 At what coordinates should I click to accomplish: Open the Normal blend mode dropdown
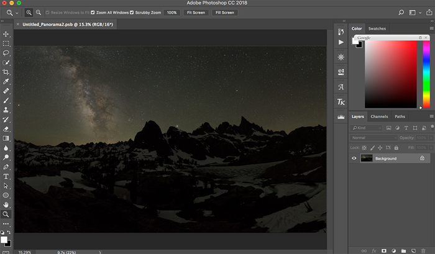click(x=374, y=137)
